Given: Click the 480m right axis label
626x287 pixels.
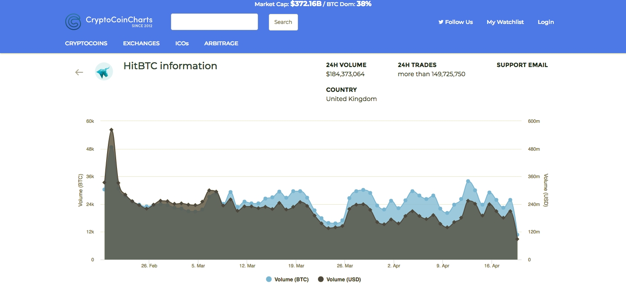Looking at the screenshot, I should (x=534, y=149).
